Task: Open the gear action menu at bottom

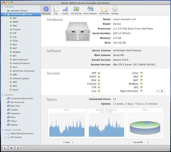Action: (x=11, y=148)
